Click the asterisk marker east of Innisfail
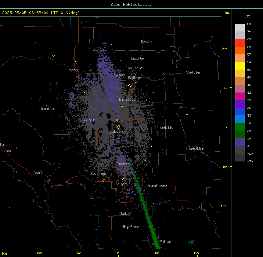The height and width of the screenshot is (257, 263). [x=153, y=92]
